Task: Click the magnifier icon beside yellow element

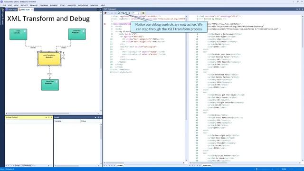Action: click(x=63, y=58)
